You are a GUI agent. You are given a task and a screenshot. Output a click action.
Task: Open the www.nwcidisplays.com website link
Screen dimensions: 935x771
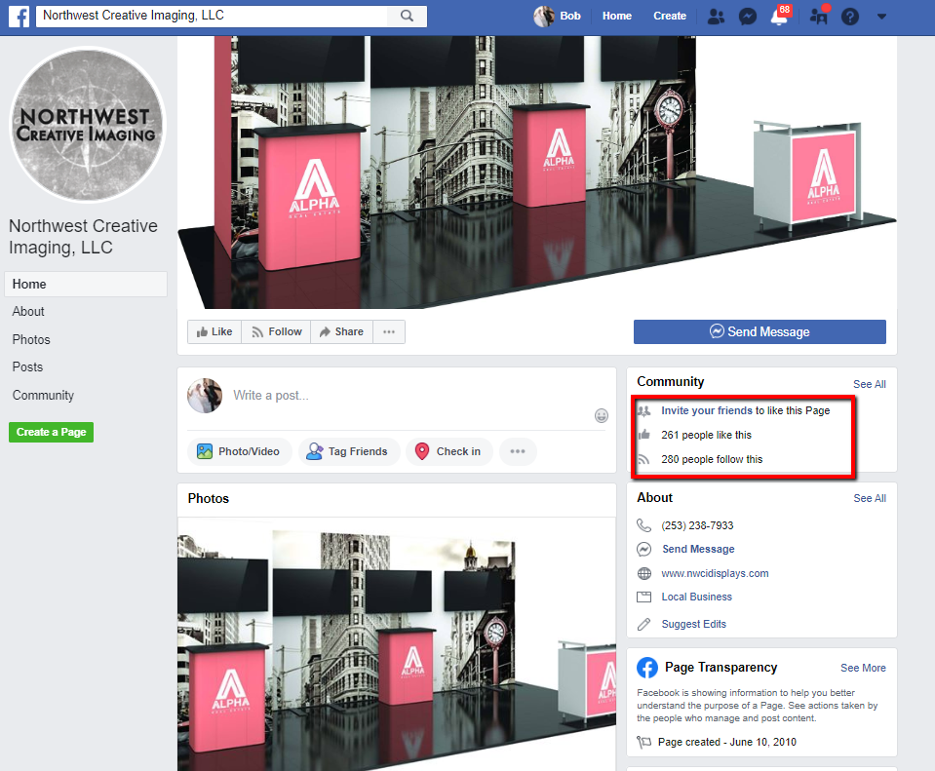[715, 574]
